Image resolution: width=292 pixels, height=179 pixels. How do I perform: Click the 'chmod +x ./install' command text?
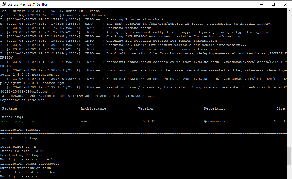85,11
